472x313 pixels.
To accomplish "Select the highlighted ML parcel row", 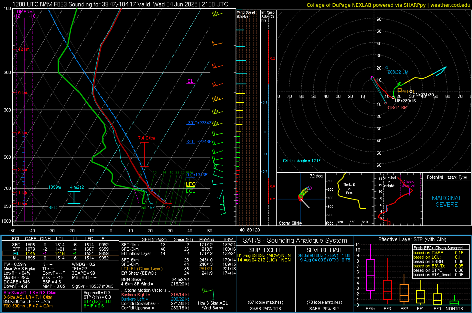I will 60,253.
